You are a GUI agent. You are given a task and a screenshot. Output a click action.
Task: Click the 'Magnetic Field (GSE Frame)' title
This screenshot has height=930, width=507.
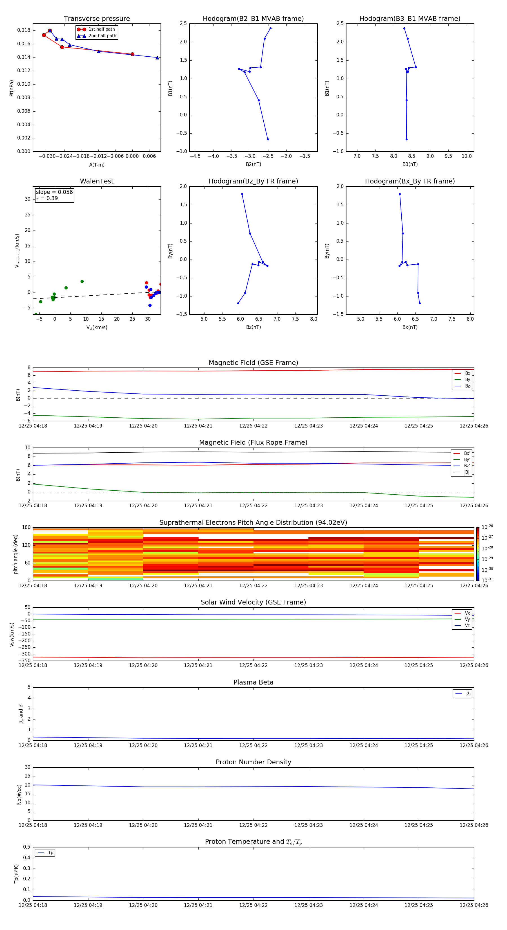tap(253, 363)
